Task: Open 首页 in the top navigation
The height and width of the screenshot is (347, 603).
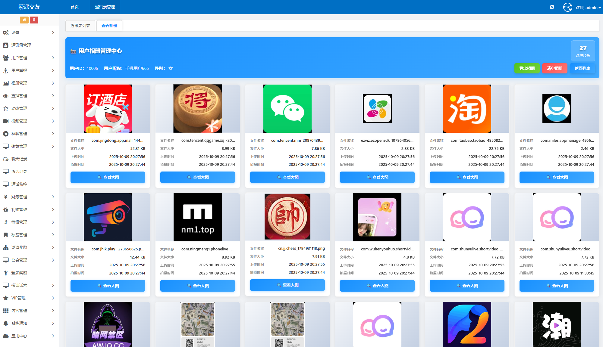Action: 74,7
